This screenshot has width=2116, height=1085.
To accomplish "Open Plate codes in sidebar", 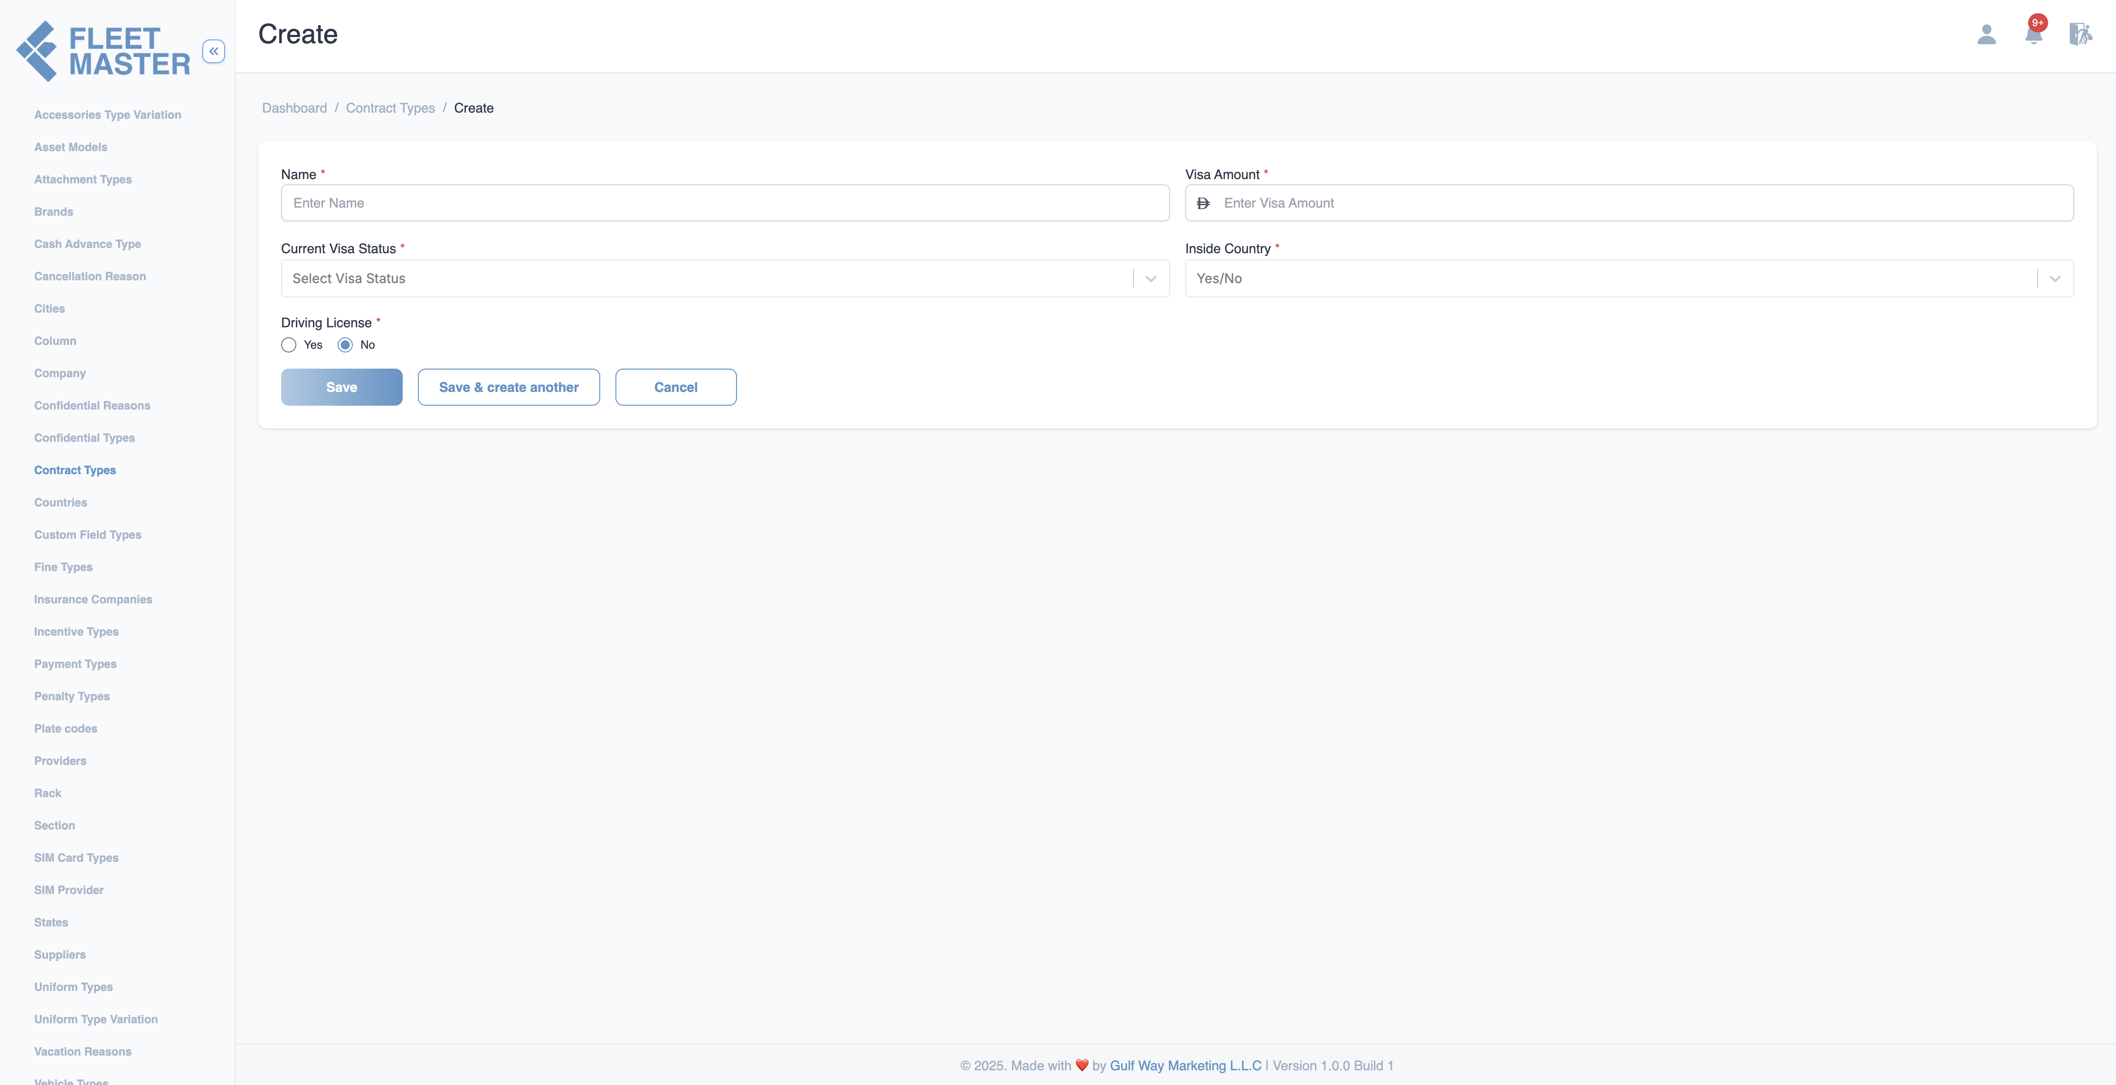I will pos(66,728).
